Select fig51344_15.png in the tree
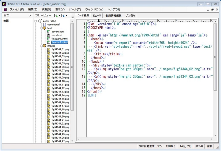Viewport: 221px width, 151px height. click(x=60, y=99)
